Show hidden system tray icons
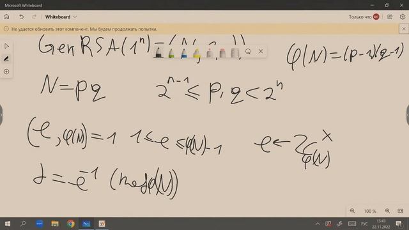The width and height of the screenshot is (409, 230). pyautogui.click(x=318, y=224)
